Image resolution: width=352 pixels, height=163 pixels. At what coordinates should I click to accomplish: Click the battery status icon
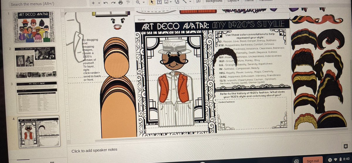coord(341,160)
